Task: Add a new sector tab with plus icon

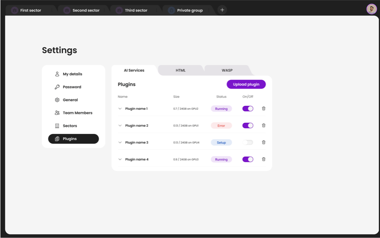Action: pyautogui.click(x=222, y=10)
